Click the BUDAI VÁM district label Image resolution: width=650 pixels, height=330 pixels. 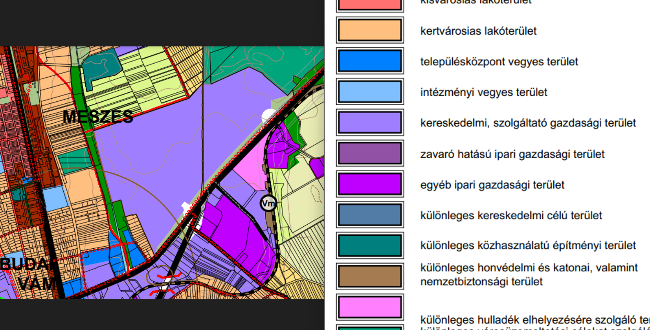pos(31,274)
